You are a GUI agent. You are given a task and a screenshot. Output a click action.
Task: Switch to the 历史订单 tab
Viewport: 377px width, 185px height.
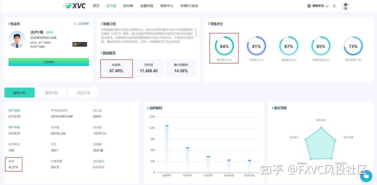point(83,92)
